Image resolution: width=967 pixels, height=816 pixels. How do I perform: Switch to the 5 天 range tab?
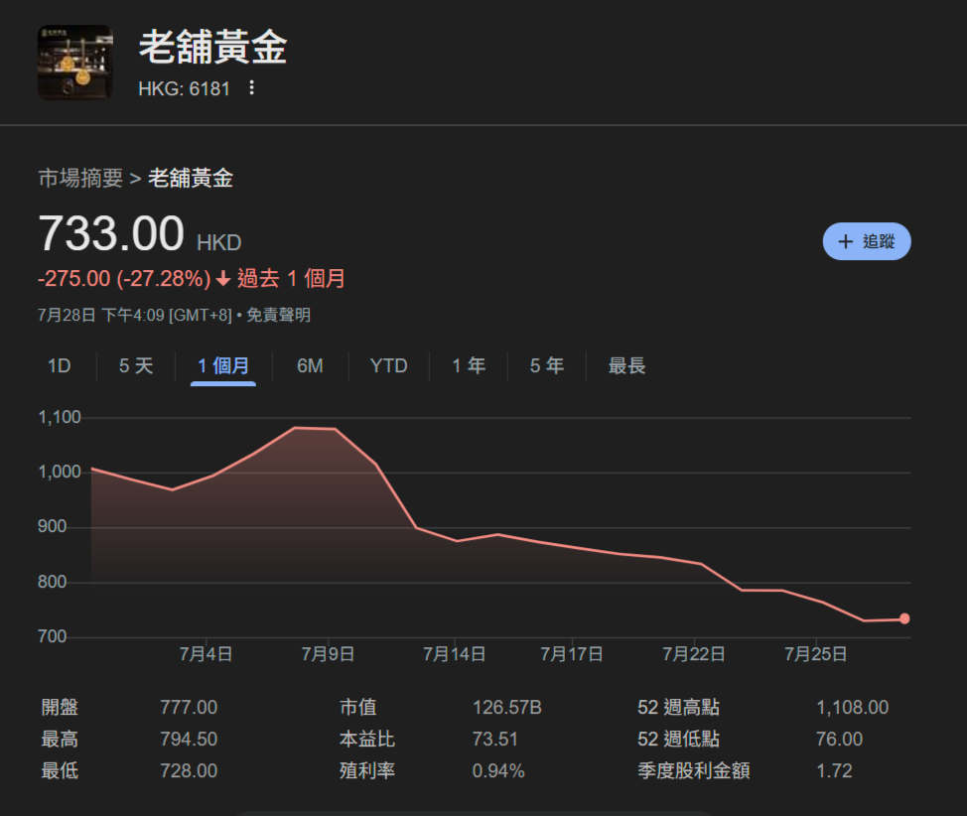pos(136,366)
